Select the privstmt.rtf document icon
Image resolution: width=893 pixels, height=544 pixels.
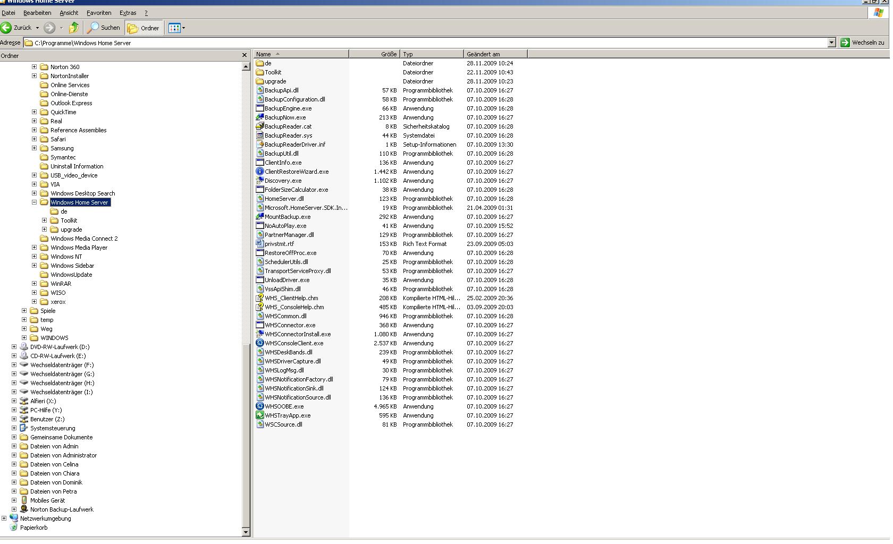[x=260, y=244]
